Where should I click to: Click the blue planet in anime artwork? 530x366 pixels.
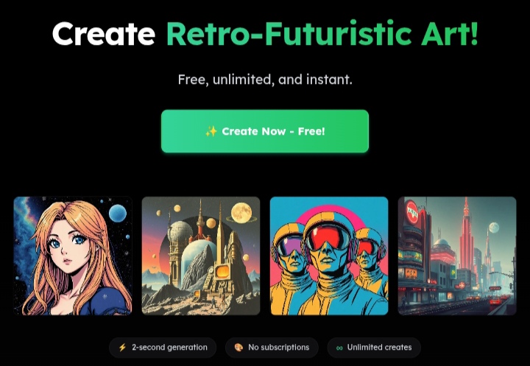pos(118,213)
